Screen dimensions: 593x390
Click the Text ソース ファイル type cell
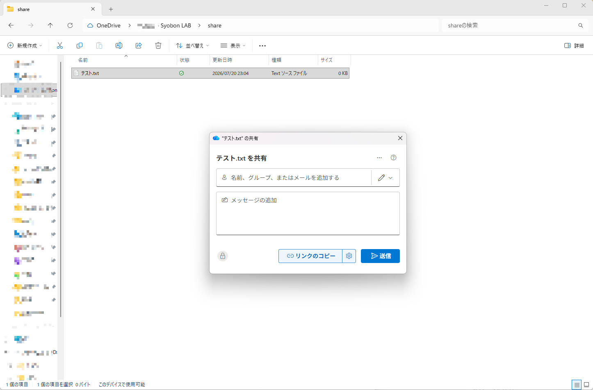pos(289,73)
